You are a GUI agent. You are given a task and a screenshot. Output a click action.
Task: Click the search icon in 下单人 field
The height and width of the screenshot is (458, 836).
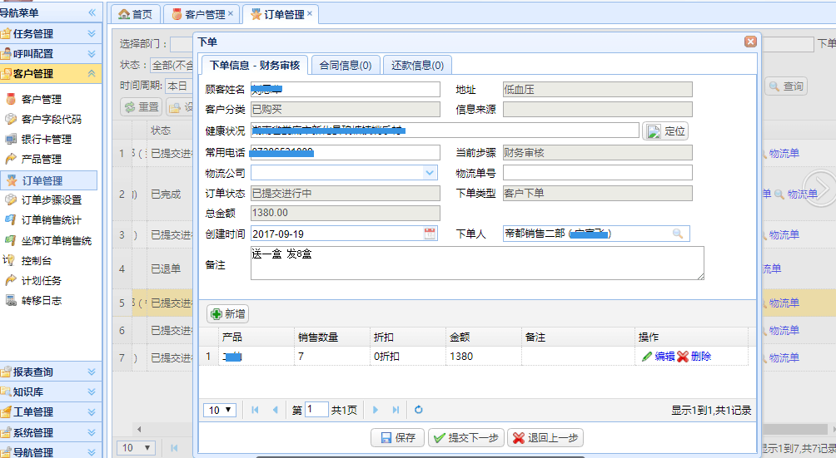(678, 234)
